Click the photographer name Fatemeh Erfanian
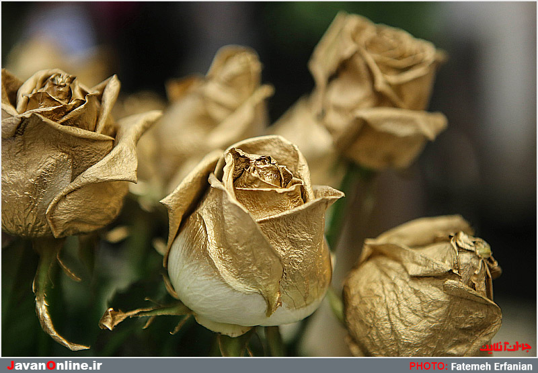Screen dimensions: 538x373 (492, 366)
